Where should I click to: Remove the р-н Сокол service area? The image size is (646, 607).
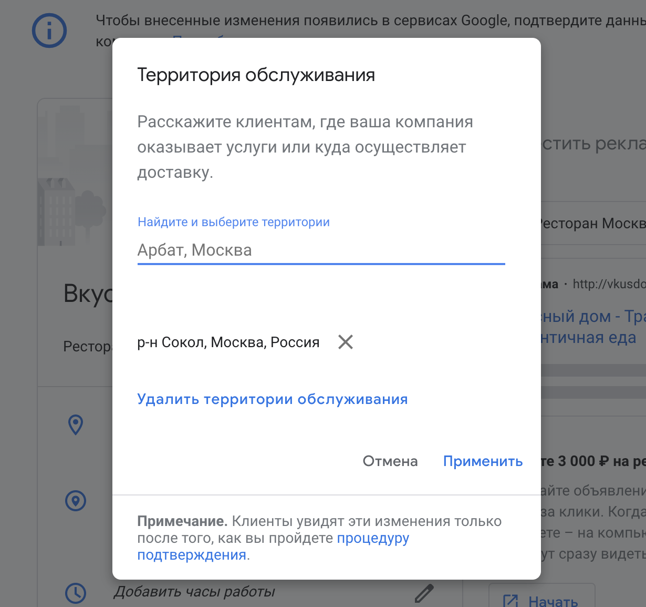pyautogui.click(x=345, y=342)
